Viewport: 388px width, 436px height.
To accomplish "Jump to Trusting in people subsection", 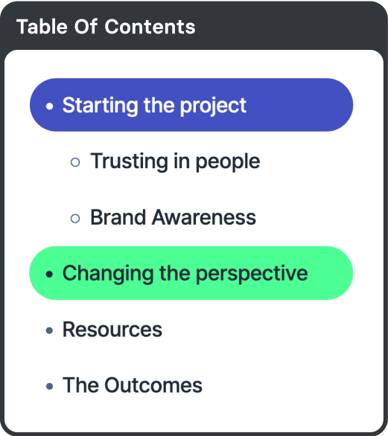I will tap(175, 161).
